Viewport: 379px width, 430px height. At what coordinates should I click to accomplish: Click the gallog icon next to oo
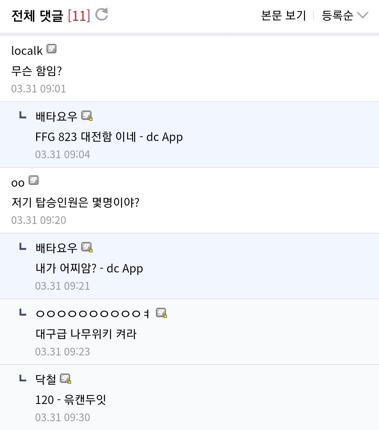(34, 180)
